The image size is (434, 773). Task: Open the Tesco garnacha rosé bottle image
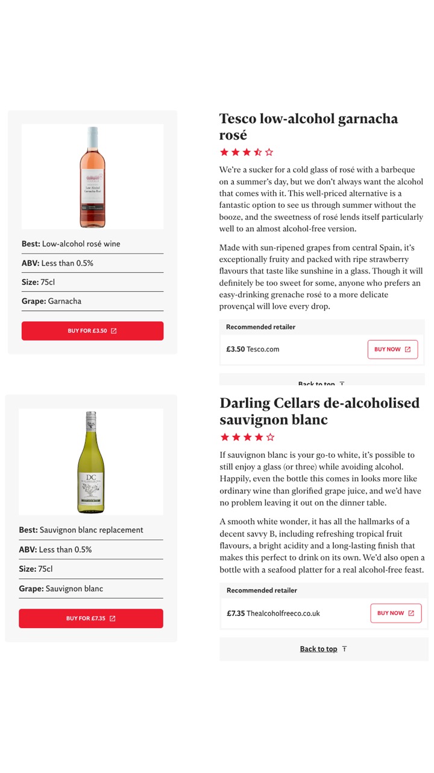coord(92,176)
